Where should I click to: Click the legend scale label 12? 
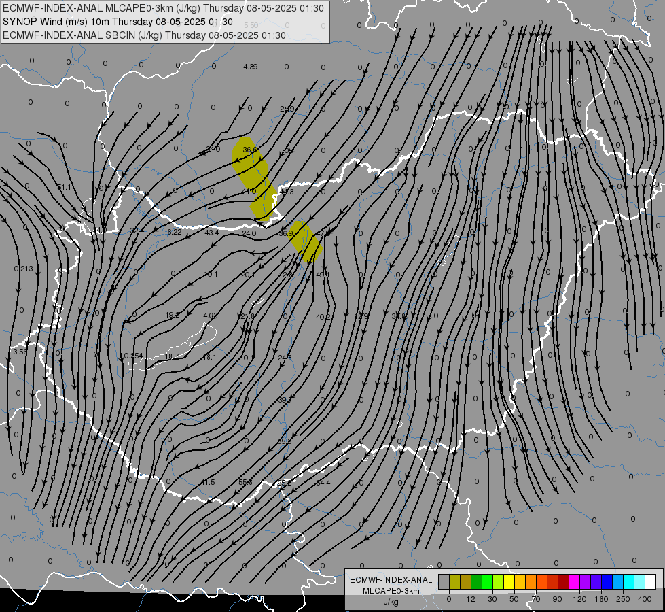pyautogui.click(x=470, y=599)
